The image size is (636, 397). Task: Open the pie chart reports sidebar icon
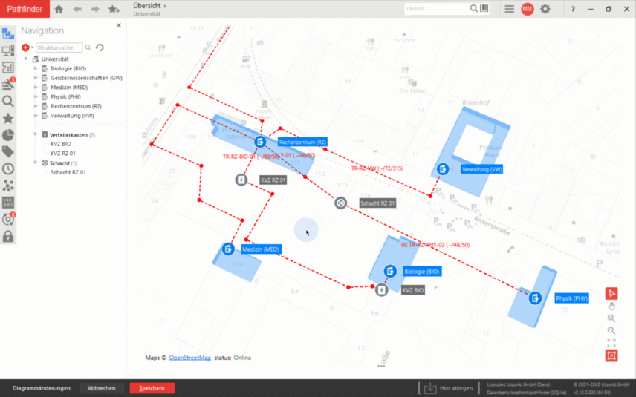[8, 135]
